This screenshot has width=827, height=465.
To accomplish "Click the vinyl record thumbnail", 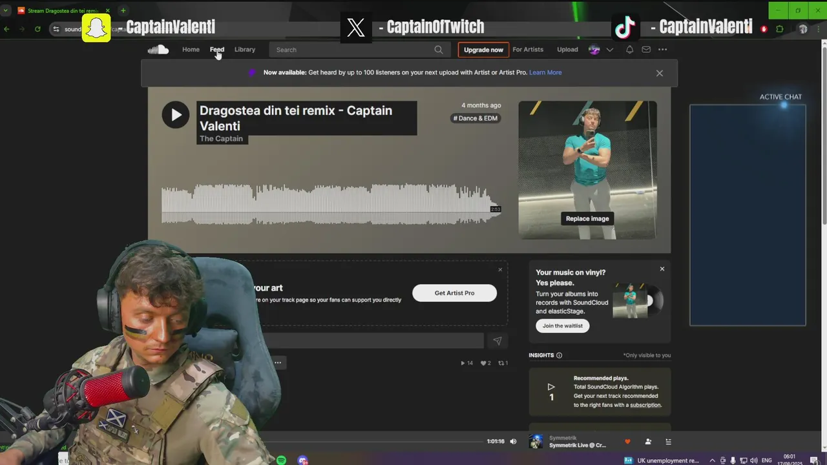I will click(x=638, y=300).
